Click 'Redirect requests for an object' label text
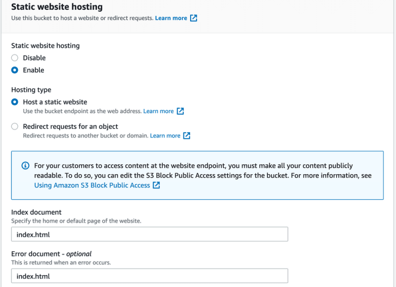The height and width of the screenshot is (287, 396). 70,126
